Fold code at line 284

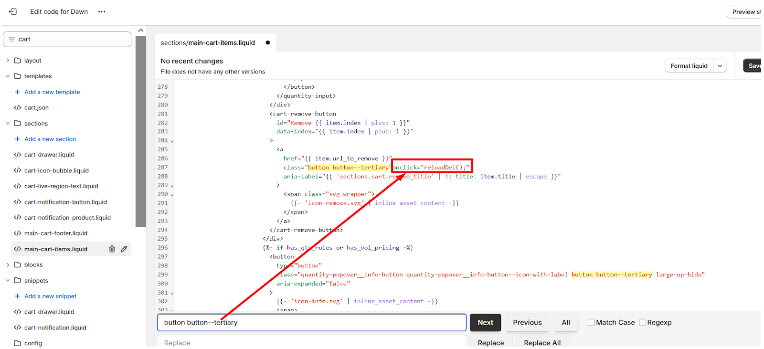[x=172, y=141]
